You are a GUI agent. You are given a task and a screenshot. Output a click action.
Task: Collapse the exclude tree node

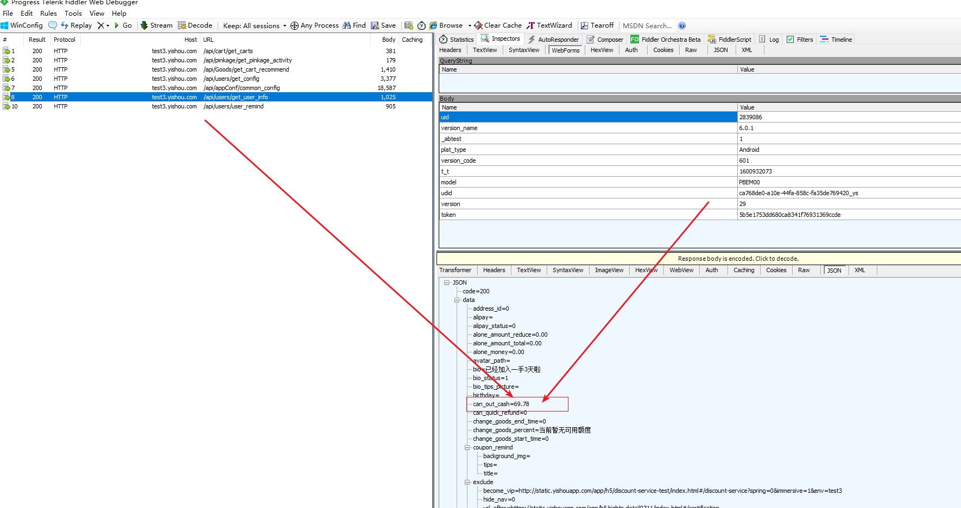467,482
